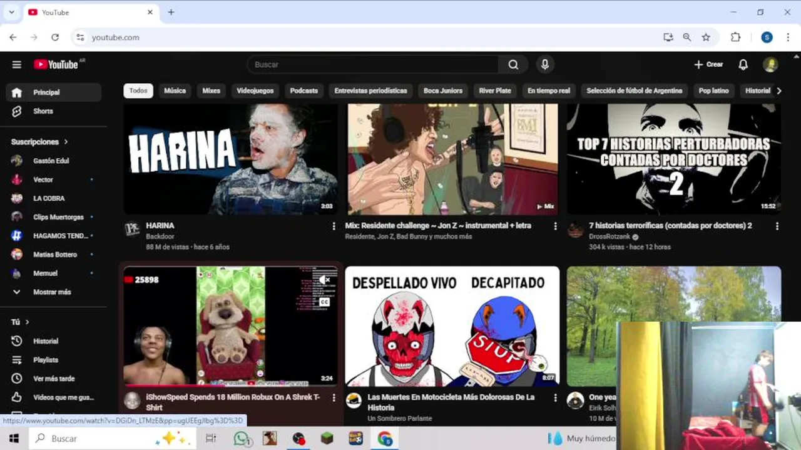Click the YouTube Buscar search field
This screenshot has height=450, width=801.
(373, 64)
